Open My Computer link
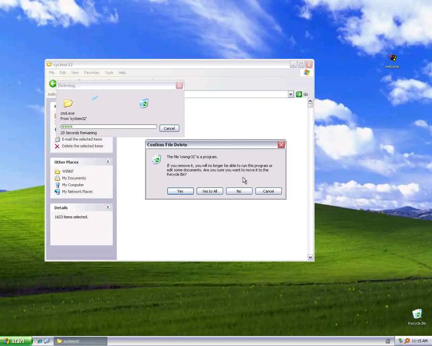432x346 pixels. click(x=73, y=185)
